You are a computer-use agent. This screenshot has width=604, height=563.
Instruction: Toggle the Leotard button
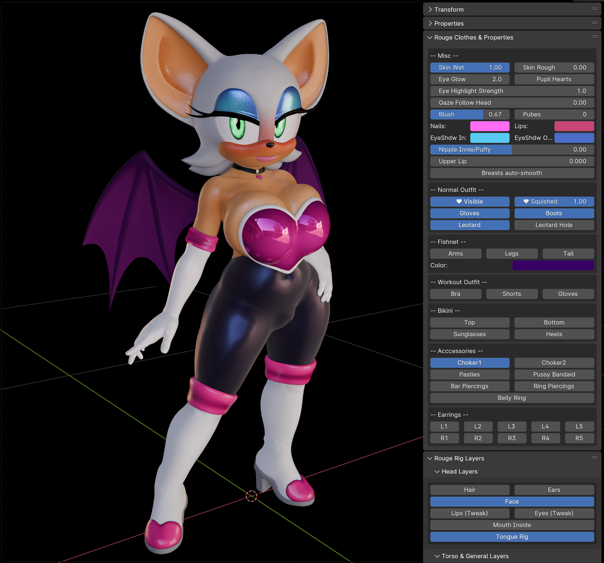click(x=470, y=225)
